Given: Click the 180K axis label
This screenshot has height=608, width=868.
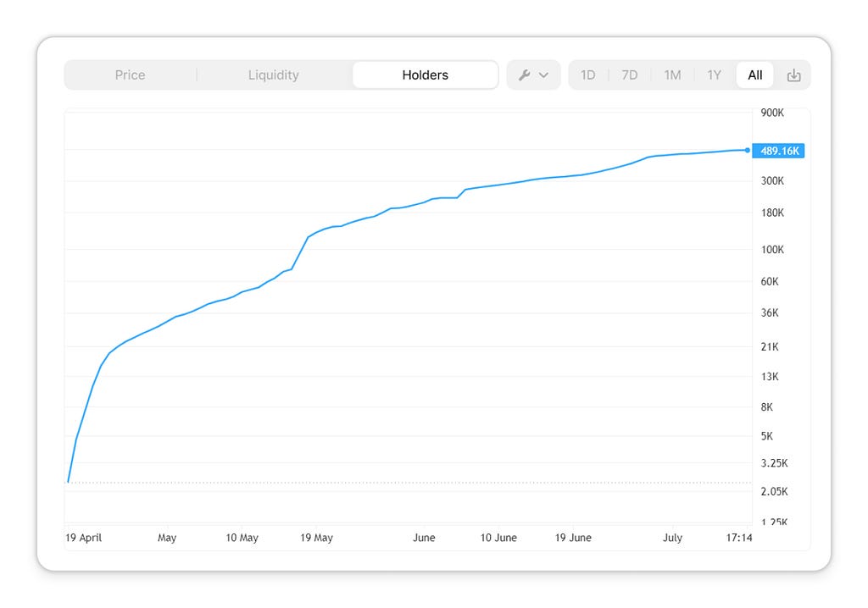Looking at the screenshot, I should tap(772, 213).
